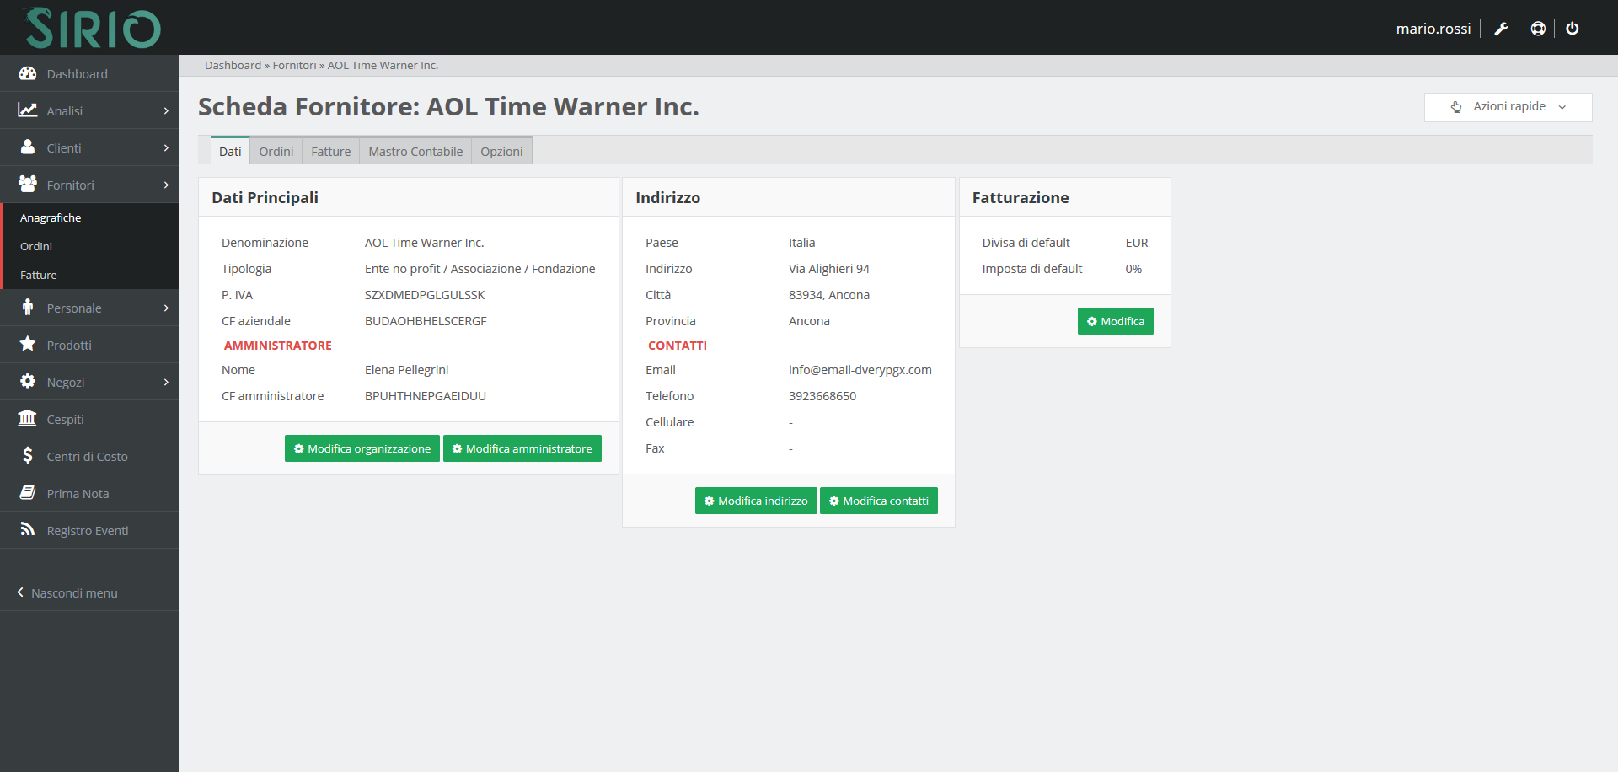Expand the Negozi submenu chevron

click(166, 382)
